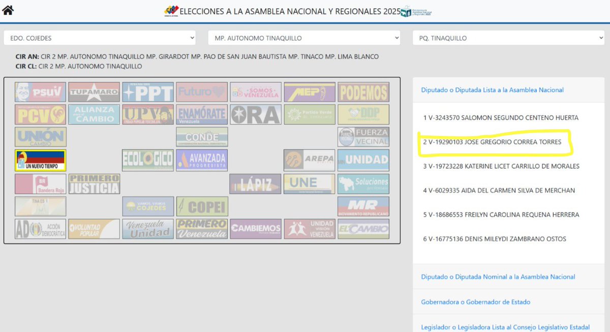Select the COPEI party card
This screenshot has height=332, width=610.
(202, 206)
